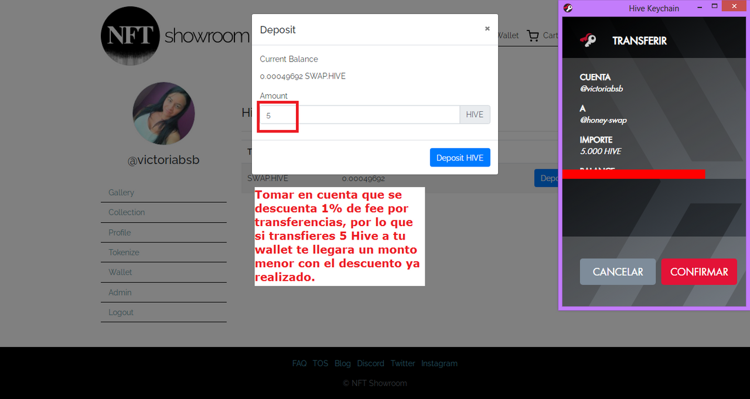Click the @victoriabsb account in Keychain

tap(601, 89)
